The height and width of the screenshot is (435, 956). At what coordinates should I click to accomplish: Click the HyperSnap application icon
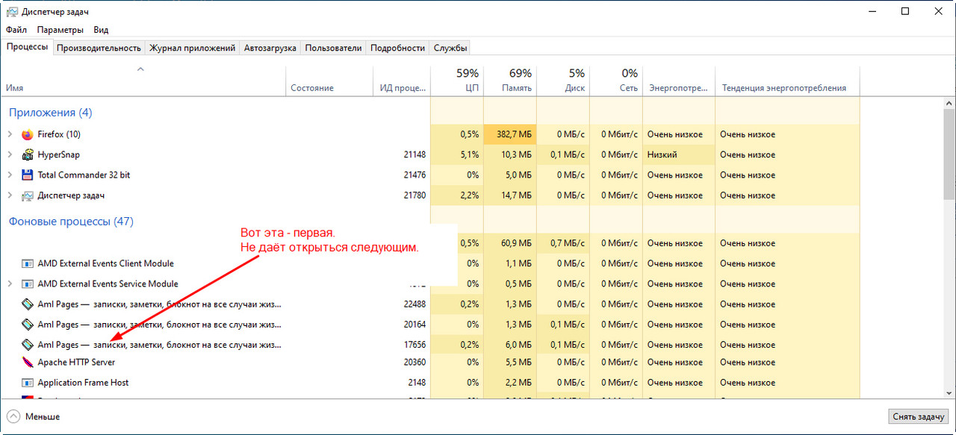28,154
